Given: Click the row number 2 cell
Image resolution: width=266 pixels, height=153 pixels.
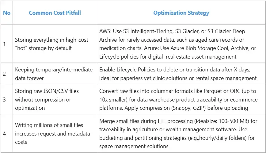Looking at the screenshot, I should click(x=4, y=74).
